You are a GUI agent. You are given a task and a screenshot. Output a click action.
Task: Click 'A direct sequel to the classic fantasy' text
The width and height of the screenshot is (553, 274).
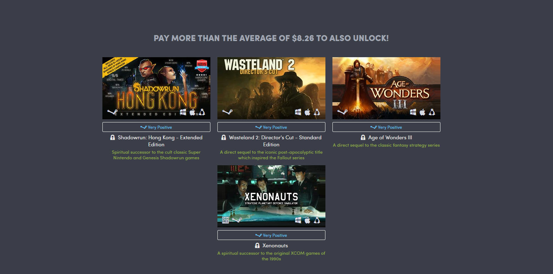point(386,145)
